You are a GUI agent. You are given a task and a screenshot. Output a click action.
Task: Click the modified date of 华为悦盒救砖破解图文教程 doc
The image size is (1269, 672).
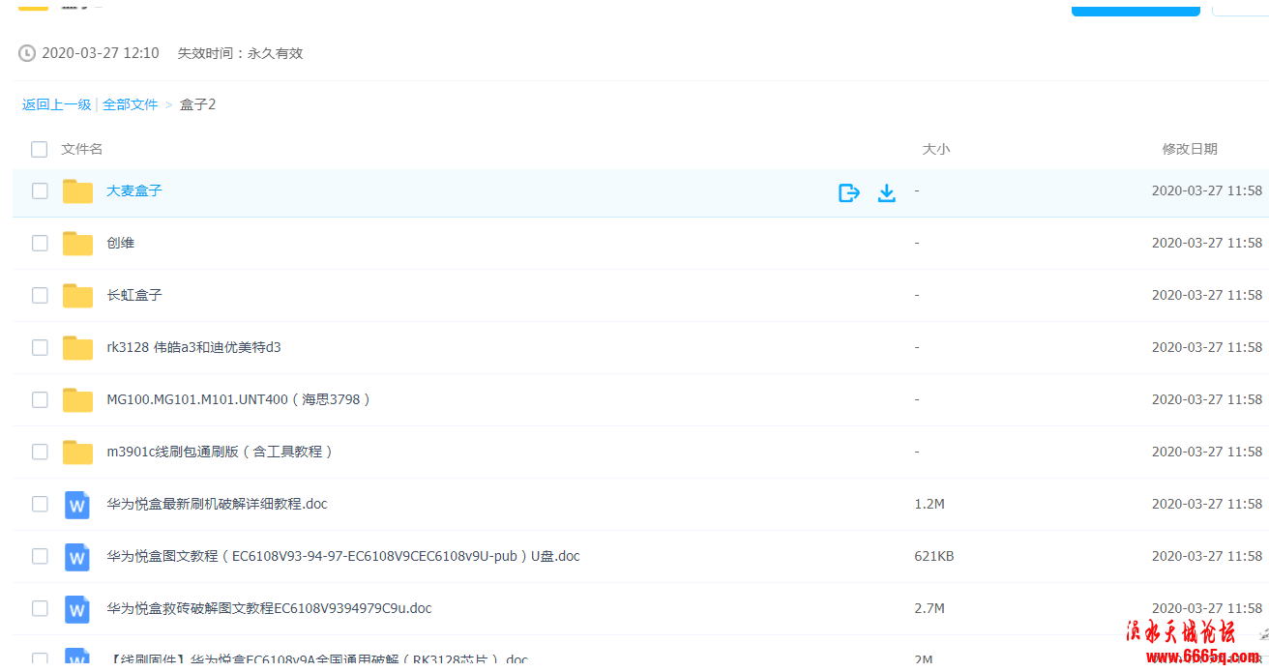pyautogui.click(x=1207, y=608)
